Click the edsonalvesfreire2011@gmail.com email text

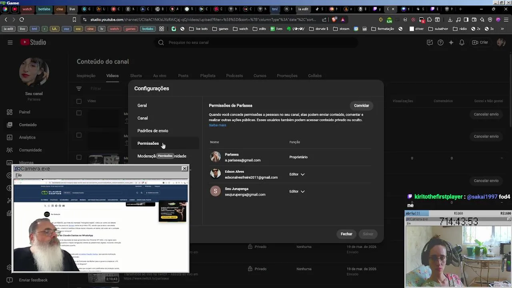[x=251, y=177]
